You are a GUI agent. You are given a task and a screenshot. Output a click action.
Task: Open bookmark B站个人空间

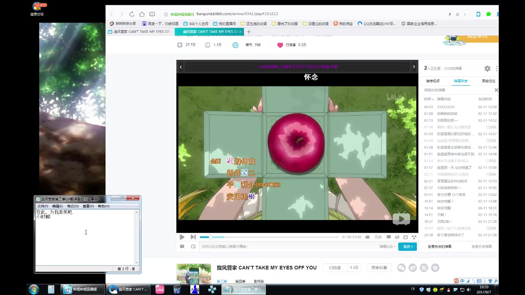[196, 24]
